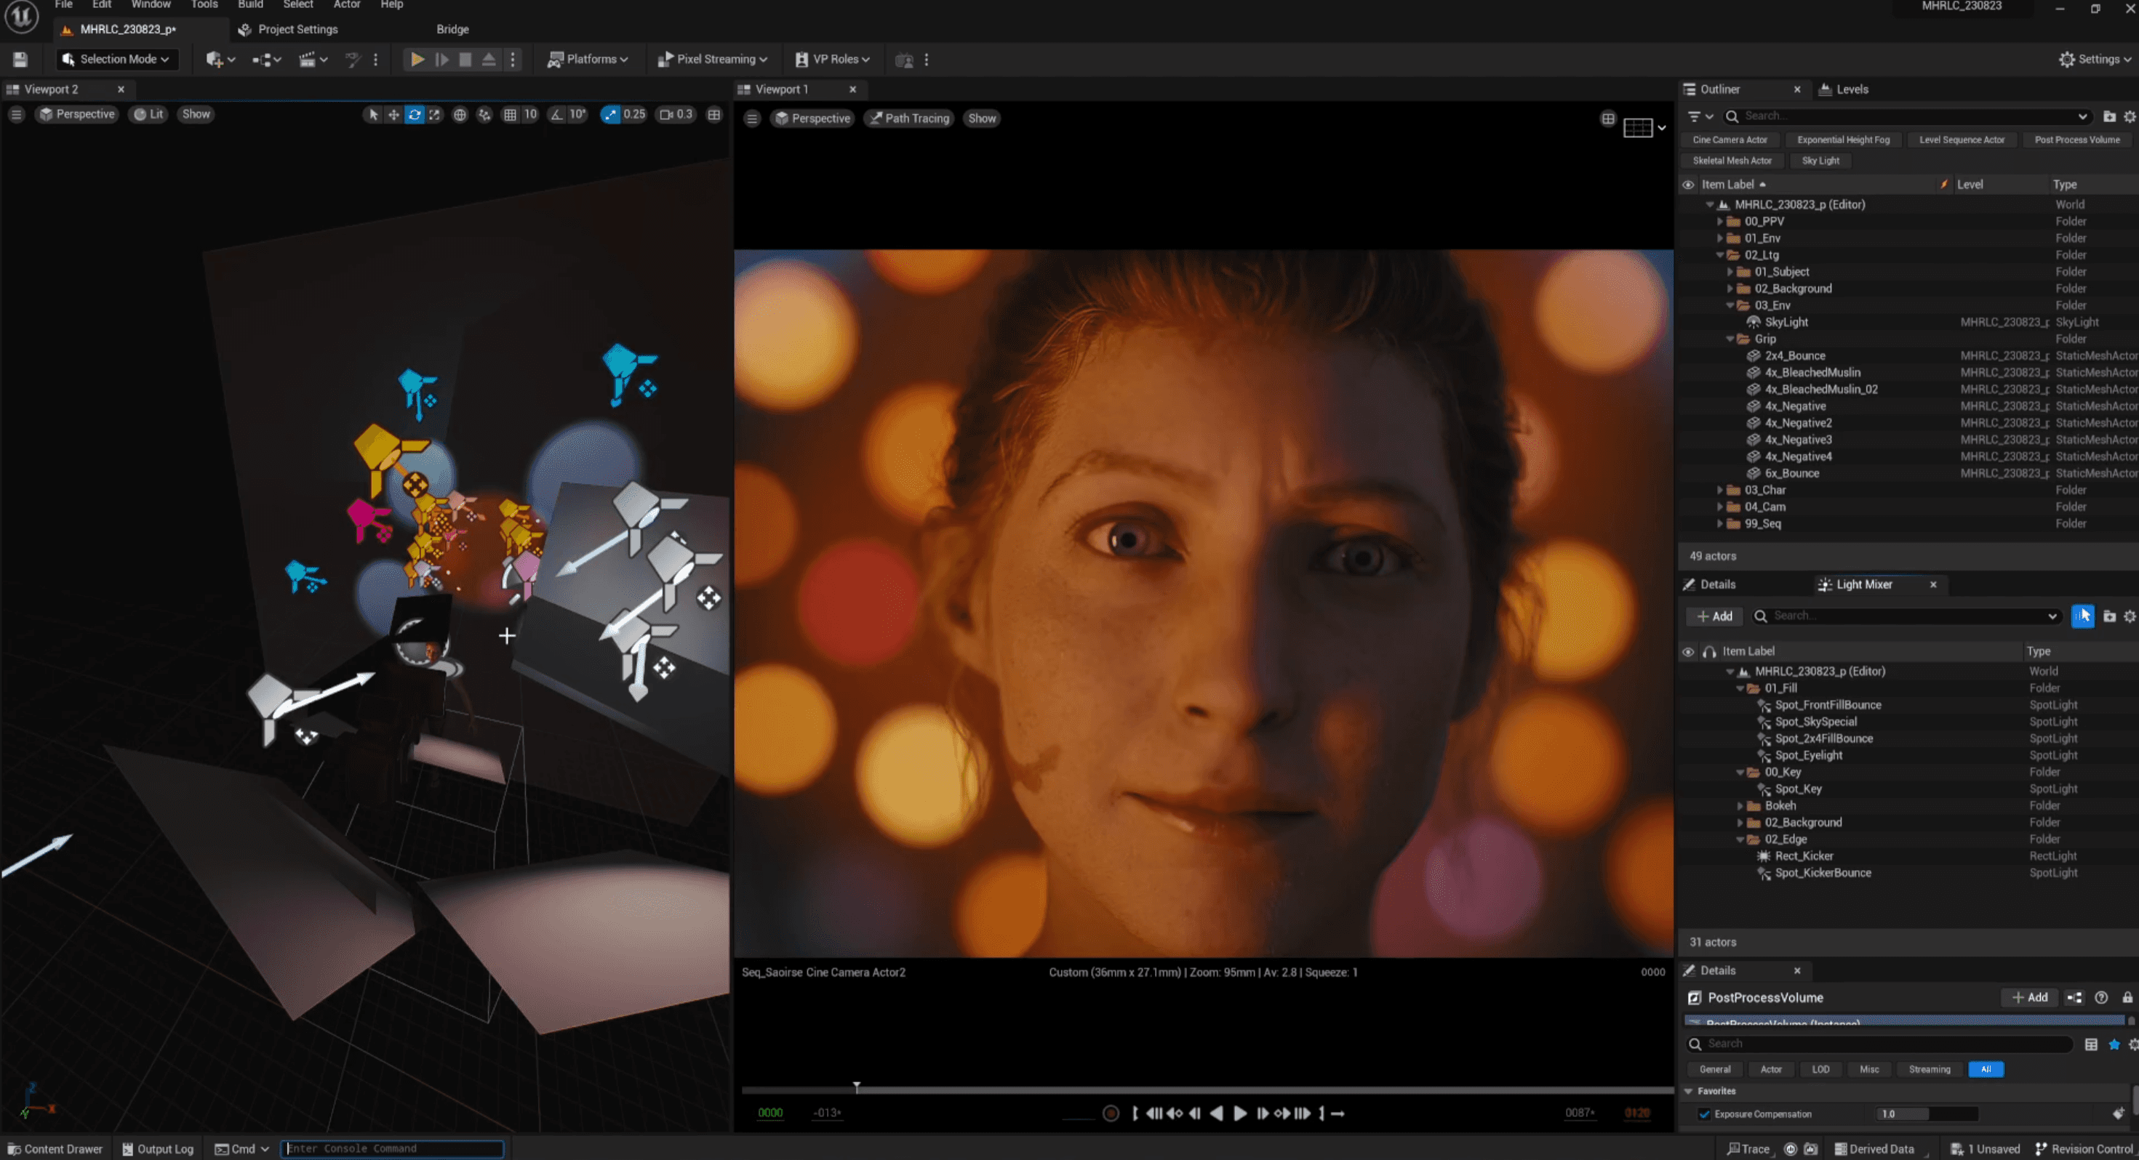
Task: Select the rotate gizmo tool
Action: pos(415,115)
